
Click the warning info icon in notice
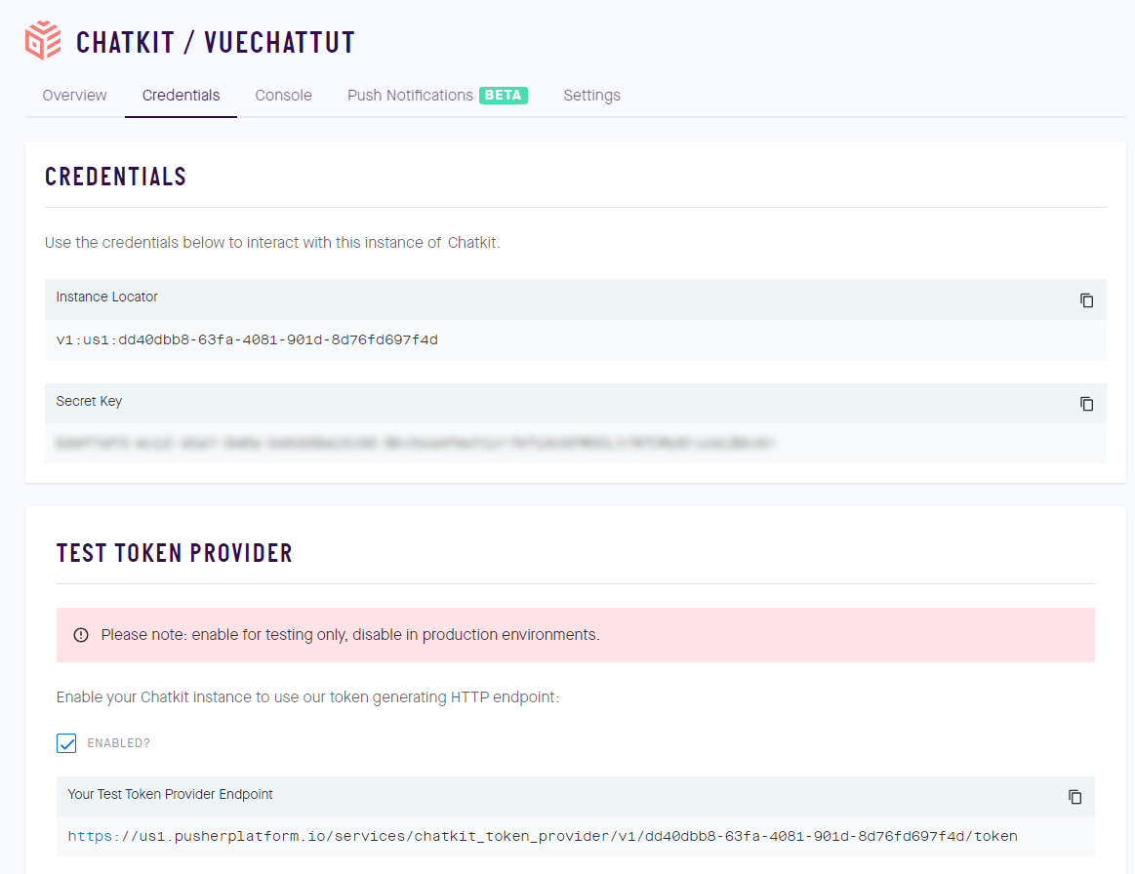click(81, 635)
